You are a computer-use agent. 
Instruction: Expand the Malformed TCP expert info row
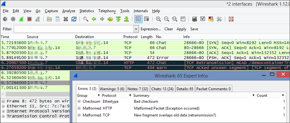79,115
